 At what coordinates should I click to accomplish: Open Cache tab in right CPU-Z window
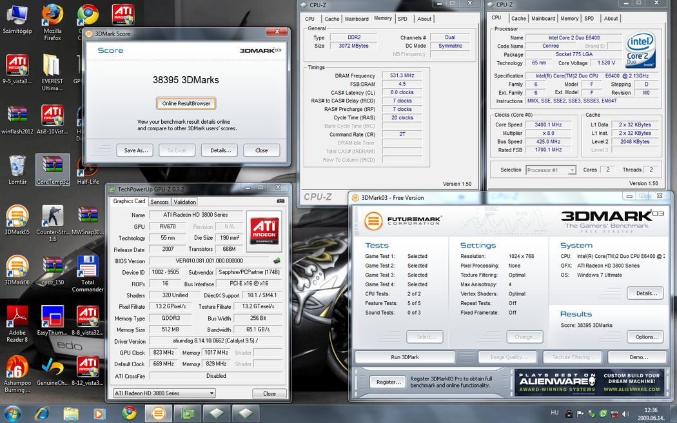click(x=518, y=19)
